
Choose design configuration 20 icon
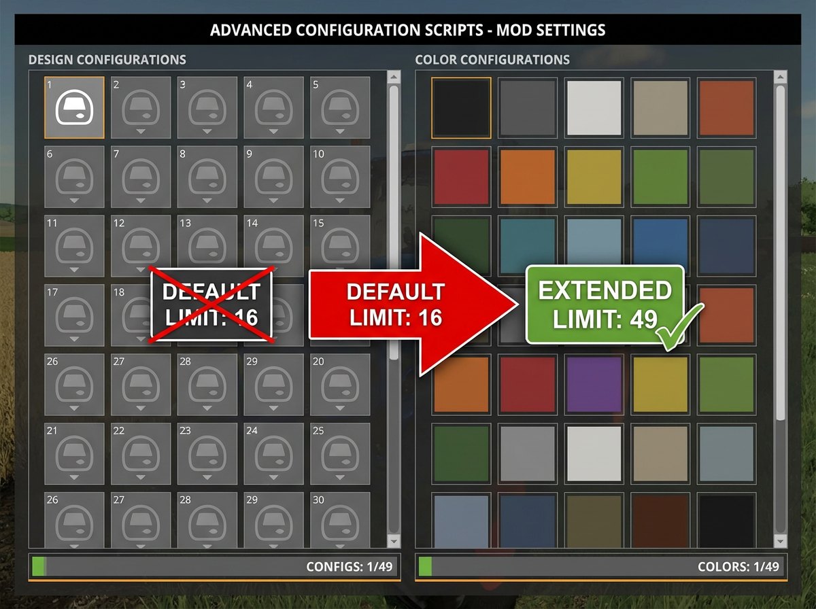click(x=340, y=385)
